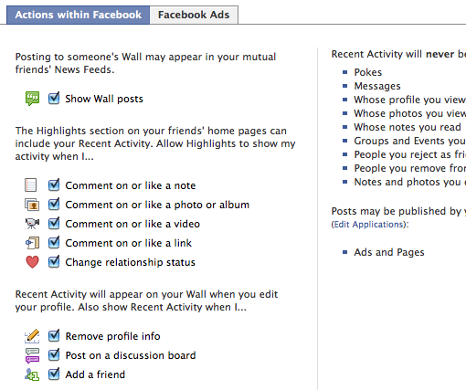Click the Add a friend person icon

click(32, 374)
